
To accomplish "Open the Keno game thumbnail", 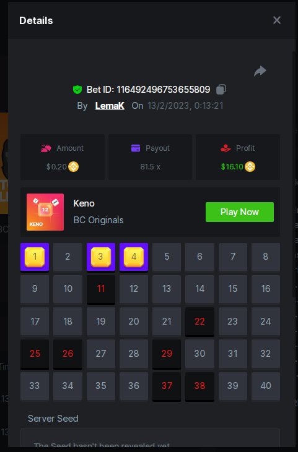I will 45,212.
